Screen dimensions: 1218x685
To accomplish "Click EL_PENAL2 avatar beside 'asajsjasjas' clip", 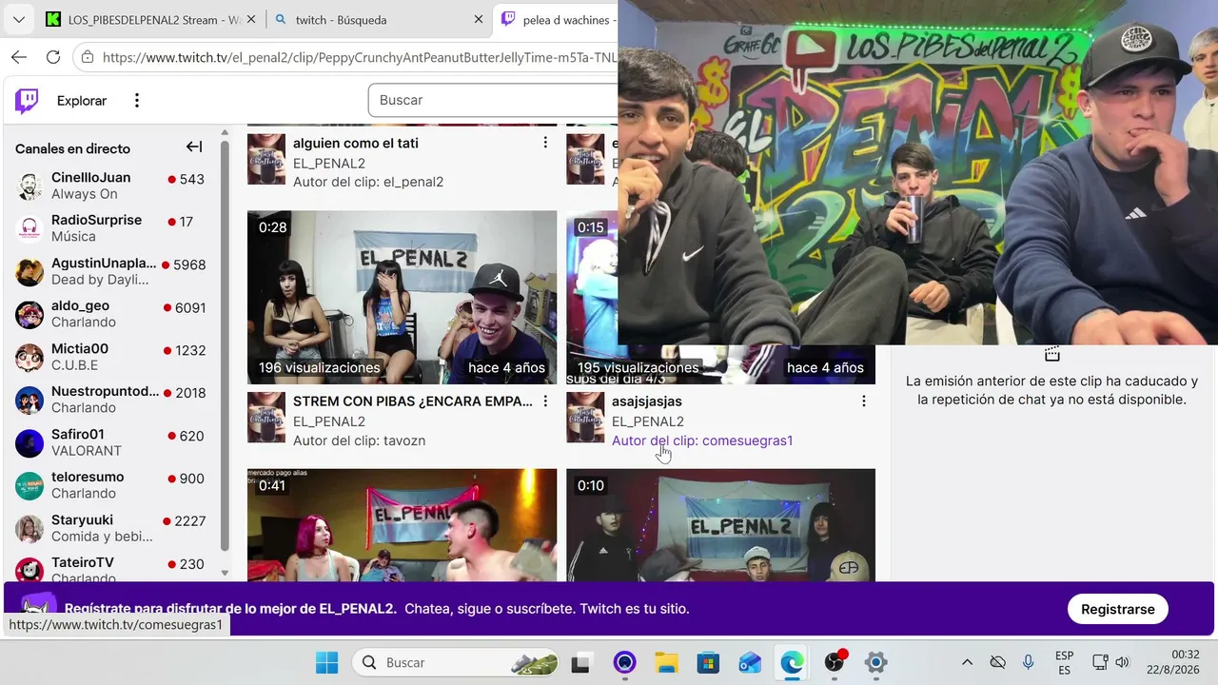I will tap(585, 418).
